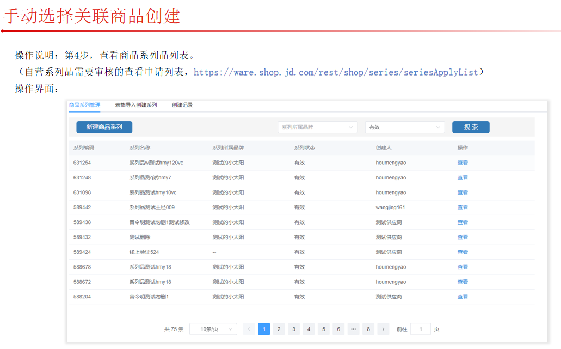This screenshot has width=561, height=349.
Task: View details of series 589442
Action: 463,207
